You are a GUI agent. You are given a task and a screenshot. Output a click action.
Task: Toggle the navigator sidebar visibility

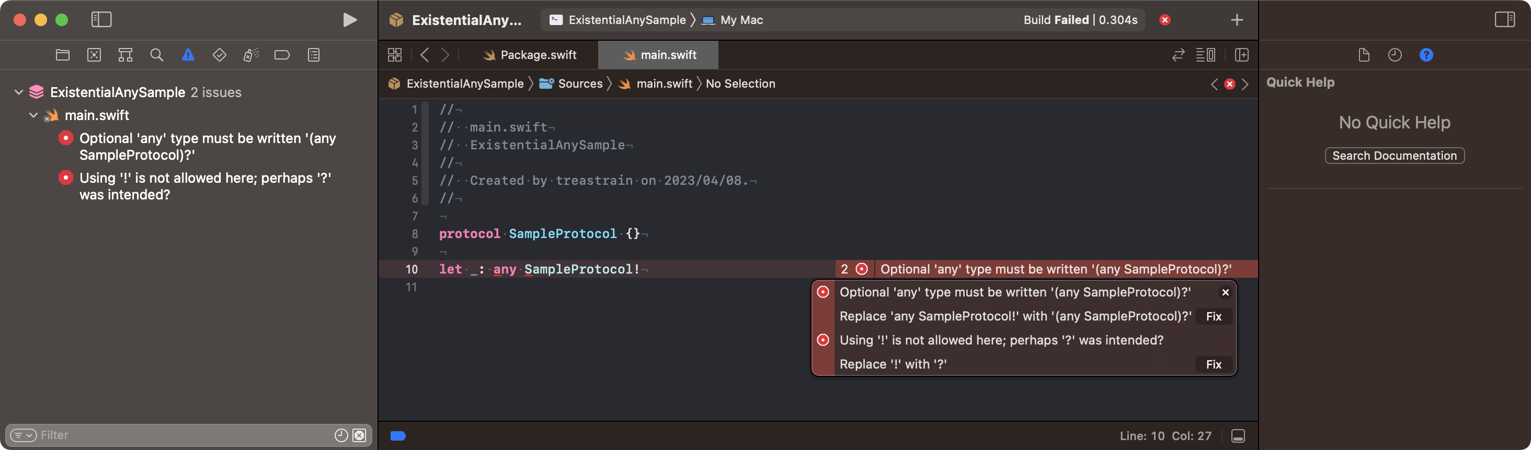coord(101,20)
